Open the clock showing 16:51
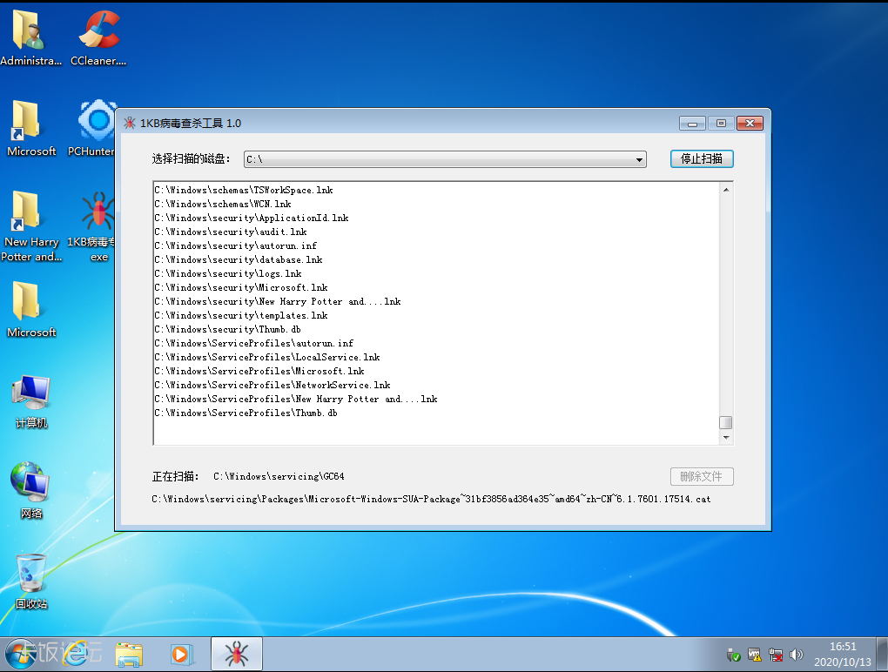The height and width of the screenshot is (672, 888). tap(843, 655)
